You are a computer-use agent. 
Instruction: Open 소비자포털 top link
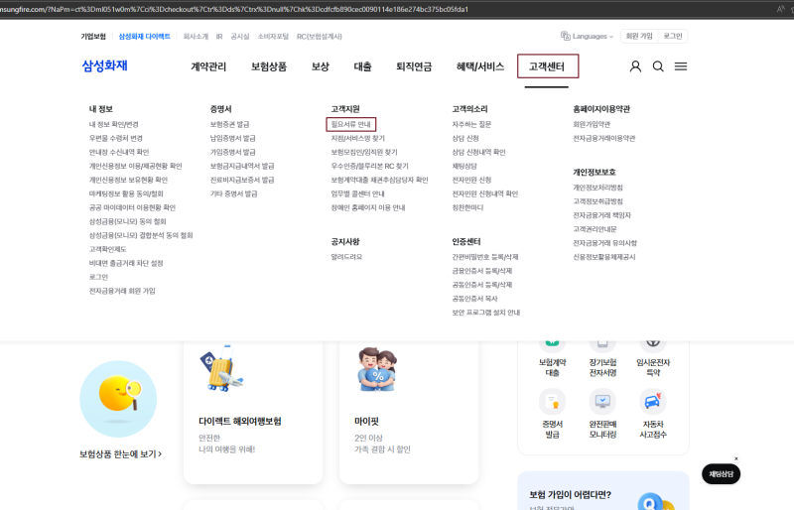click(x=273, y=37)
